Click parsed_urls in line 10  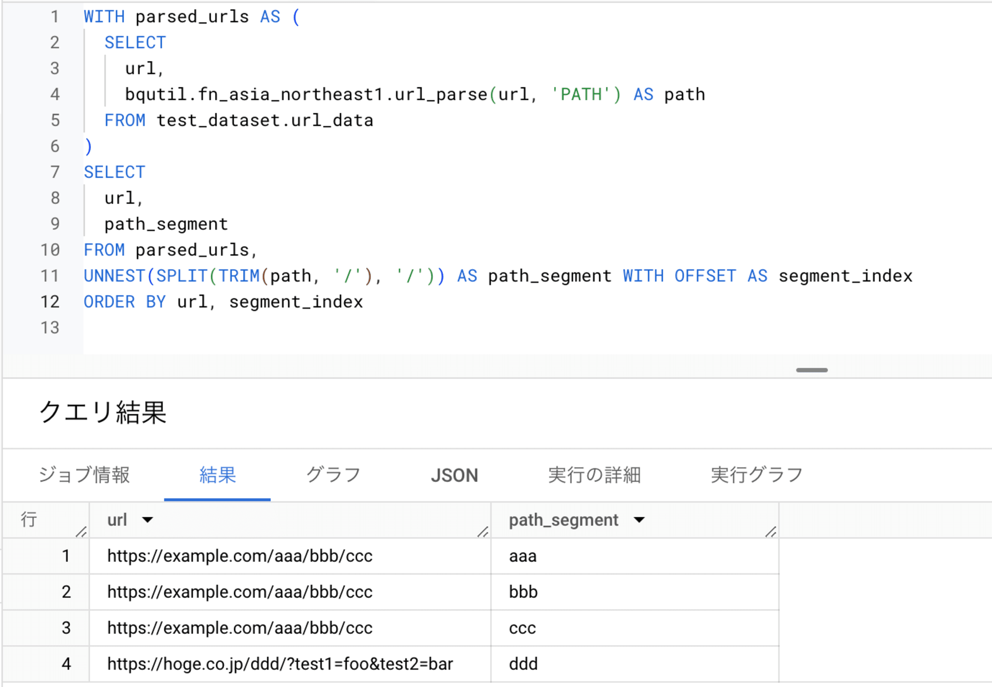192,250
